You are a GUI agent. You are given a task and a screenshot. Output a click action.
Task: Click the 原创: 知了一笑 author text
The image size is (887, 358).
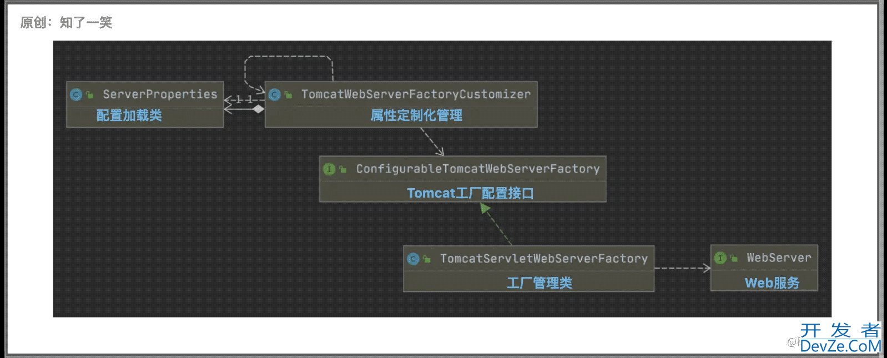pyautogui.click(x=66, y=23)
